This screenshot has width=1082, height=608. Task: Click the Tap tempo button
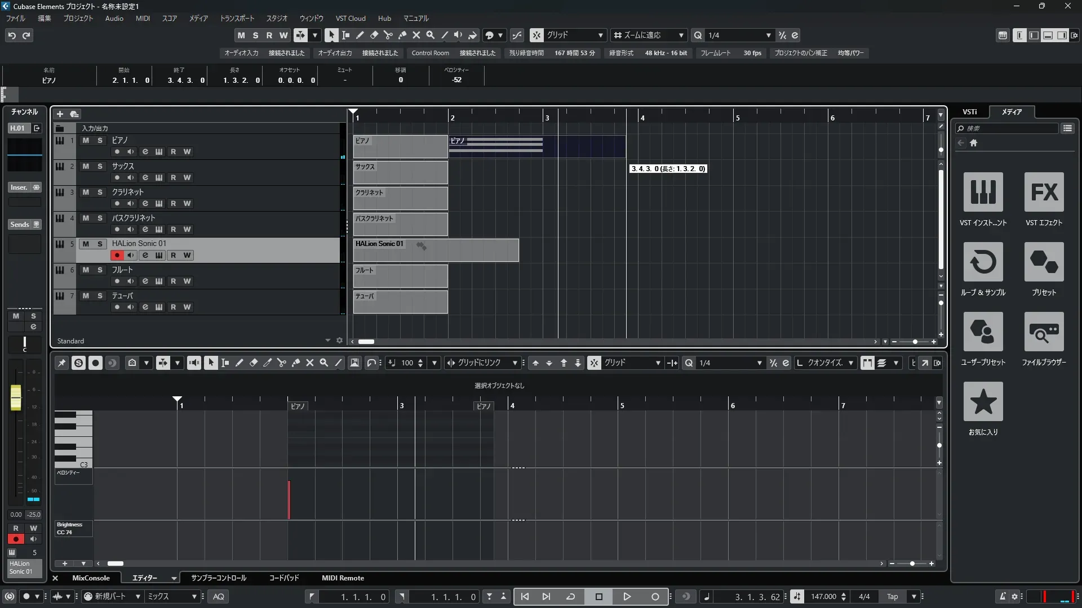(892, 597)
